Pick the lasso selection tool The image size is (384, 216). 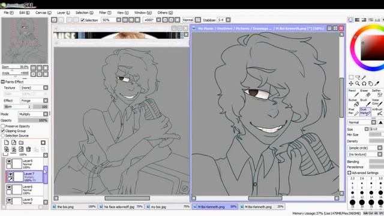tap(358, 77)
